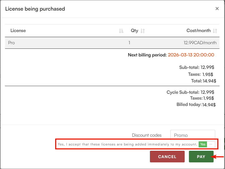
Task: Close the License being purchased dialog
Action: pyautogui.click(x=217, y=9)
